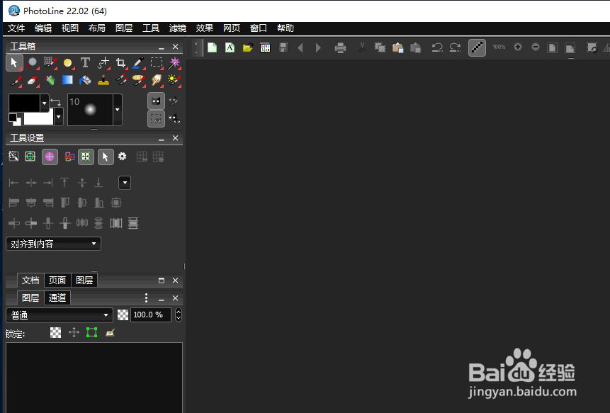Select the blue Gradient tool
The image size is (610, 413).
68,80
